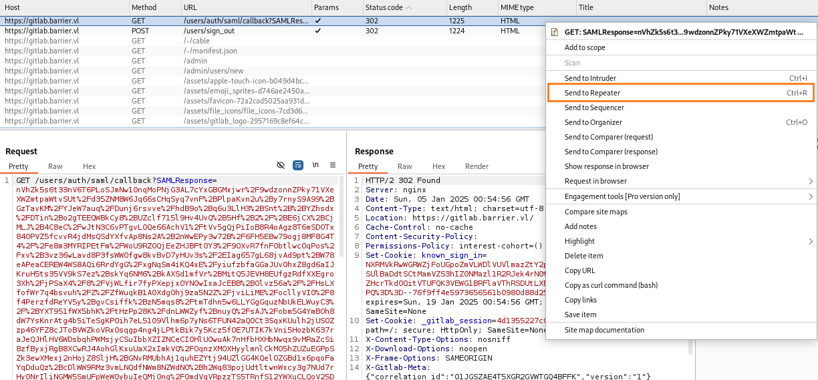Choose Send to Comparer (response)

(x=680, y=152)
